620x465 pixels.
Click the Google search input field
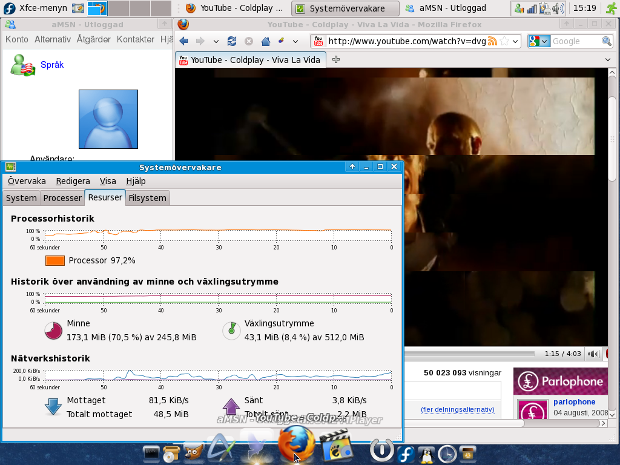point(575,41)
